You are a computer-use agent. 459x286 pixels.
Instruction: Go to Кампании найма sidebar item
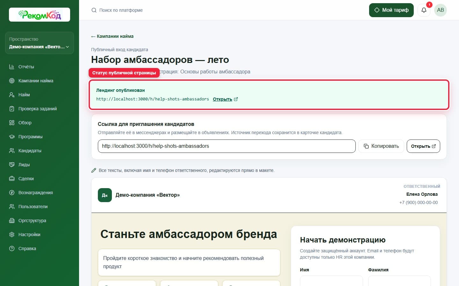tap(40, 81)
